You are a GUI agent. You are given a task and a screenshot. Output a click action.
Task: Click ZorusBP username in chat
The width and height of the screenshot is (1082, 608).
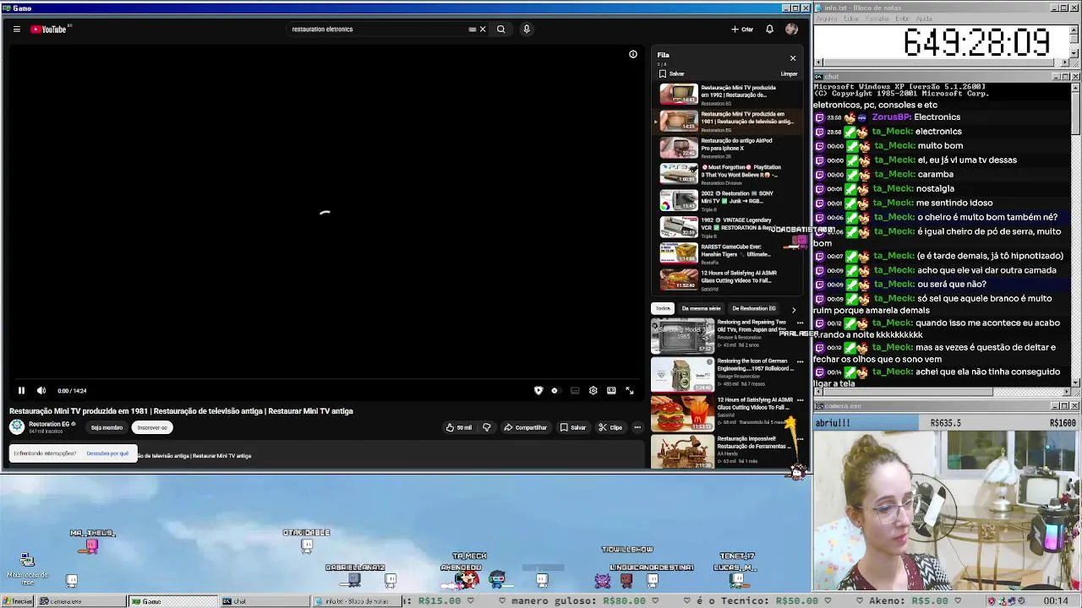(x=891, y=117)
